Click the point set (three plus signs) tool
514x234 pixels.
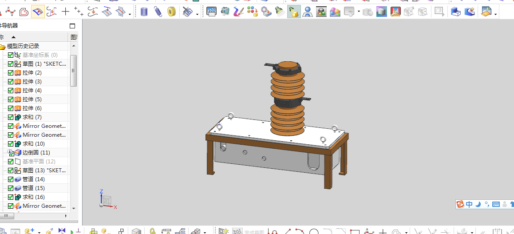click(x=79, y=12)
